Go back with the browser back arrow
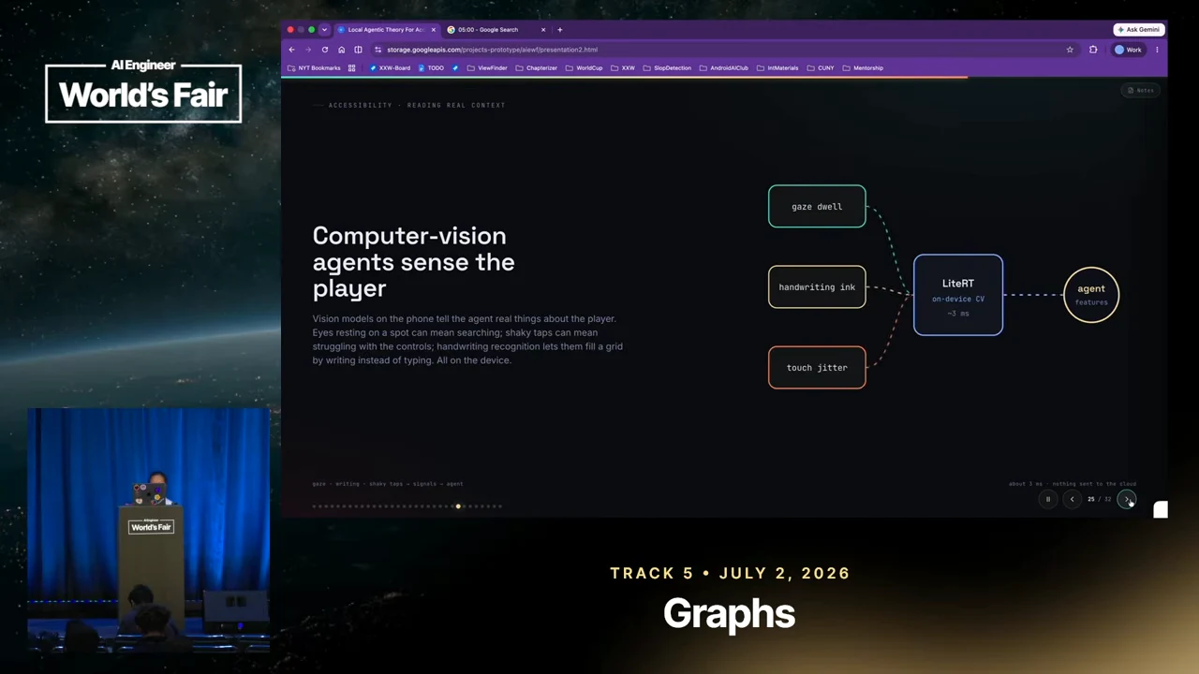Screen dimensions: 1199x674 292,50
